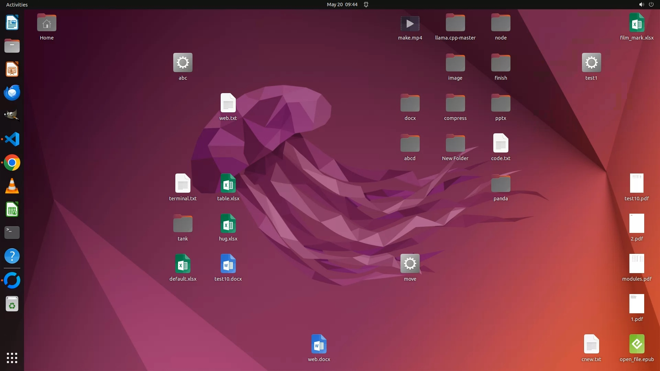The width and height of the screenshot is (660, 371).
Task: Launch Google Chrome from the dock
Action: coord(12,163)
